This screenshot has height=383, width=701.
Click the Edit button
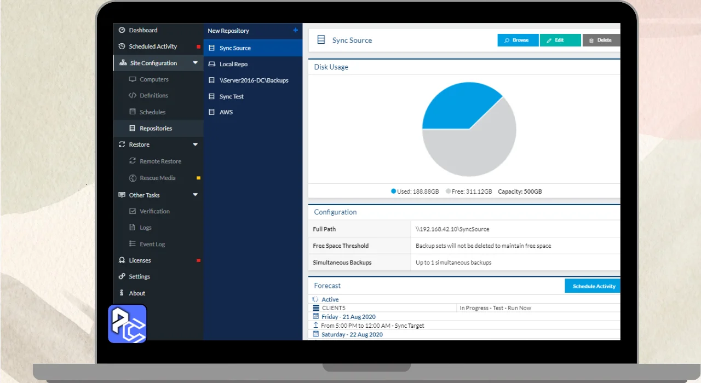pyautogui.click(x=560, y=40)
